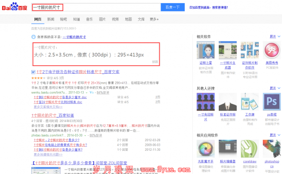Open the 84%好评 link
Viewport: 282px width, 174px height.
click(x=103, y=92)
